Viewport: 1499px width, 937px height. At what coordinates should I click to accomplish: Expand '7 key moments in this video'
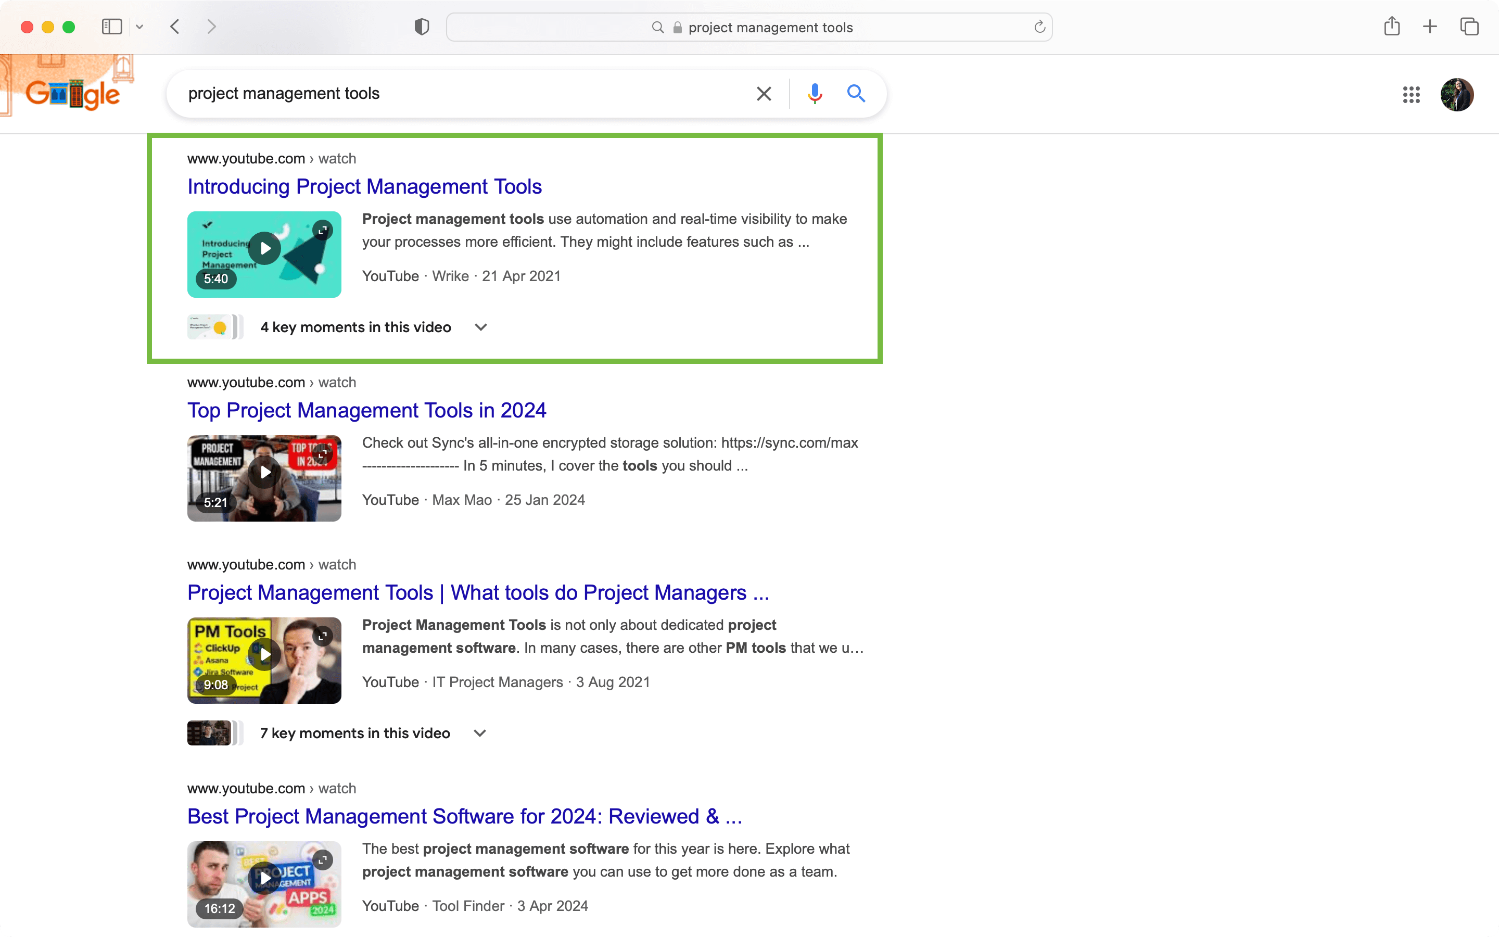[373, 733]
